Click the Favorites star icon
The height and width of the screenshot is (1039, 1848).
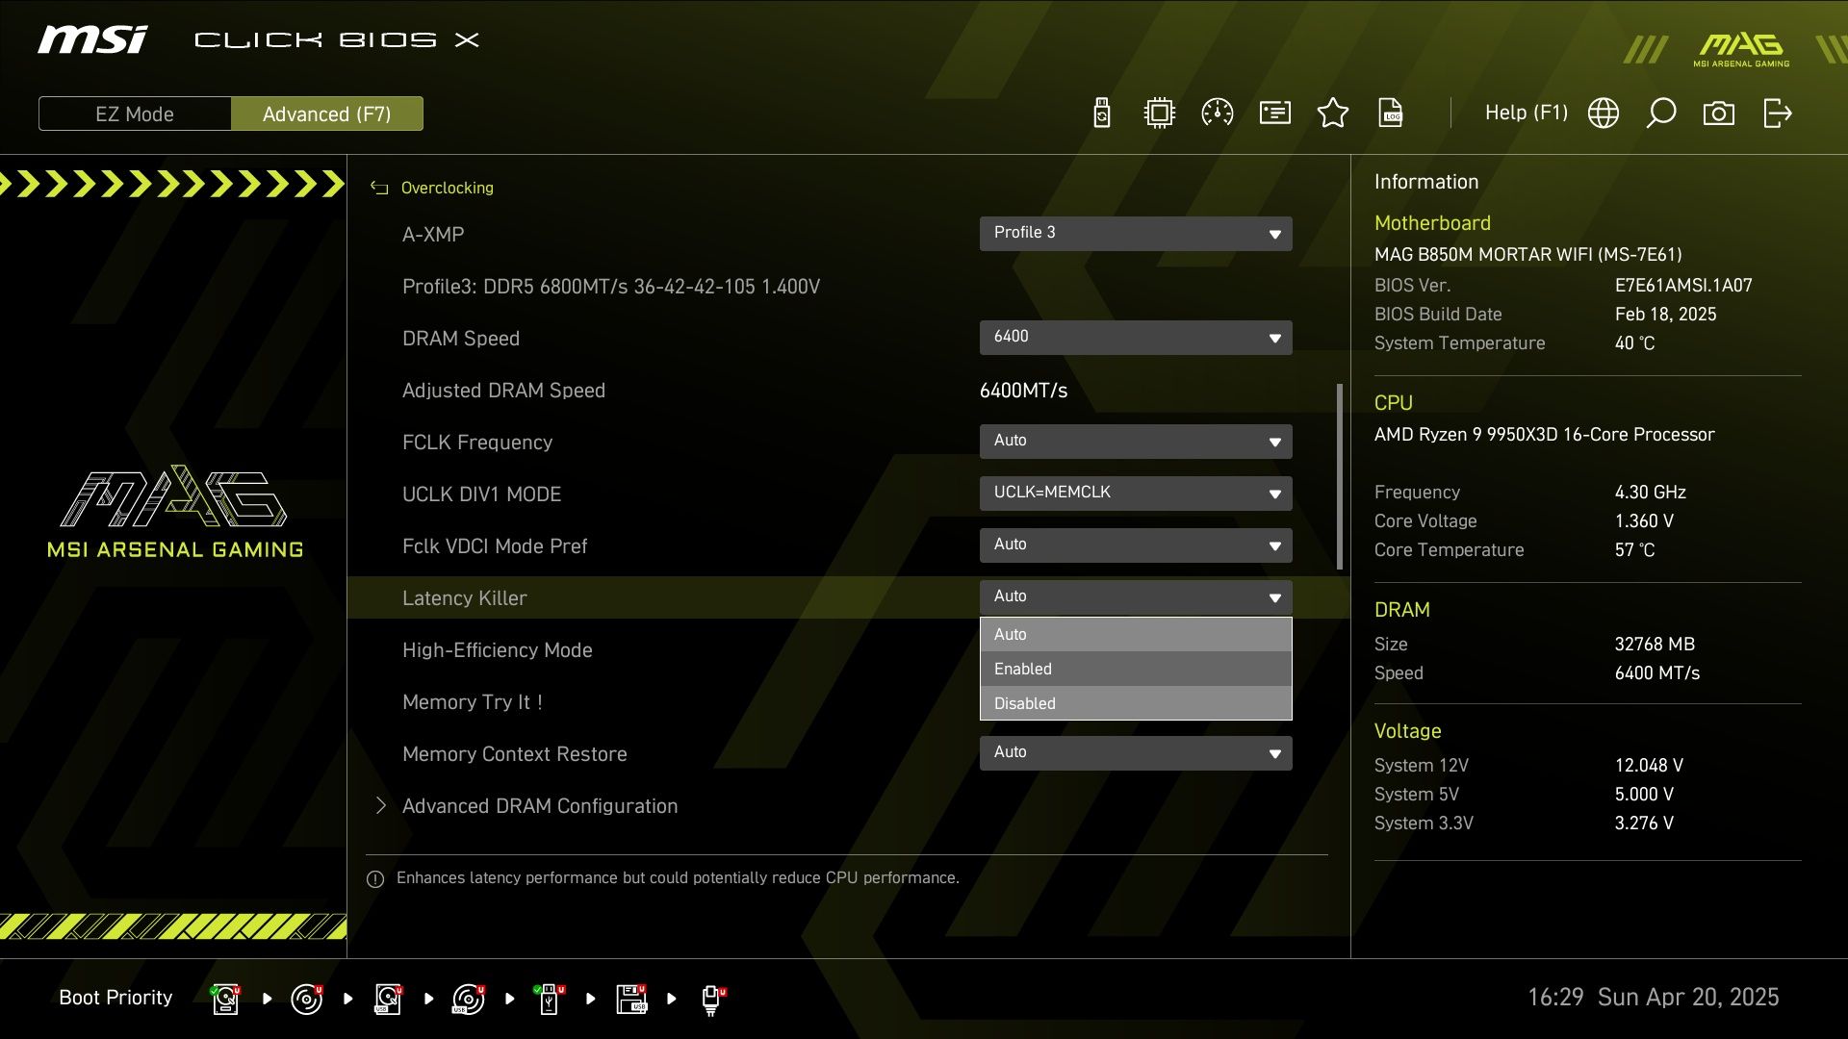coord(1333,114)
